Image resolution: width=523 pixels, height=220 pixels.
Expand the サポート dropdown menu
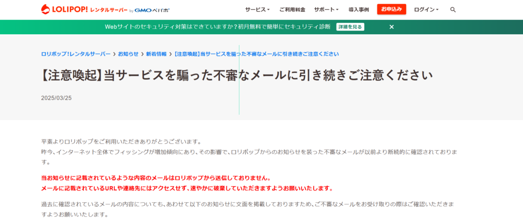(x=326, y=10)
